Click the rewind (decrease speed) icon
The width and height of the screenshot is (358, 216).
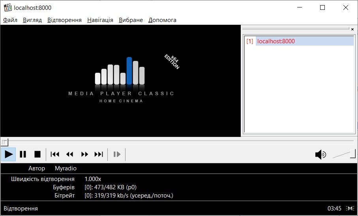tap(70, 154)
